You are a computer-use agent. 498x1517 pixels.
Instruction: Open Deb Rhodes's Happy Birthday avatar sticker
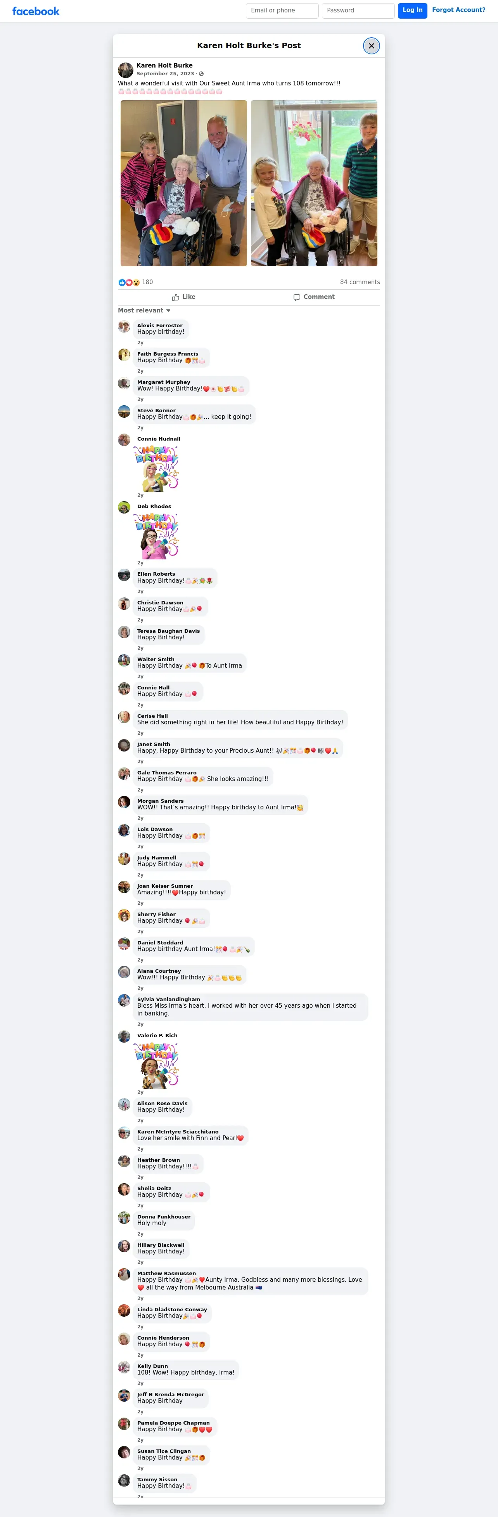click(157, 536)
